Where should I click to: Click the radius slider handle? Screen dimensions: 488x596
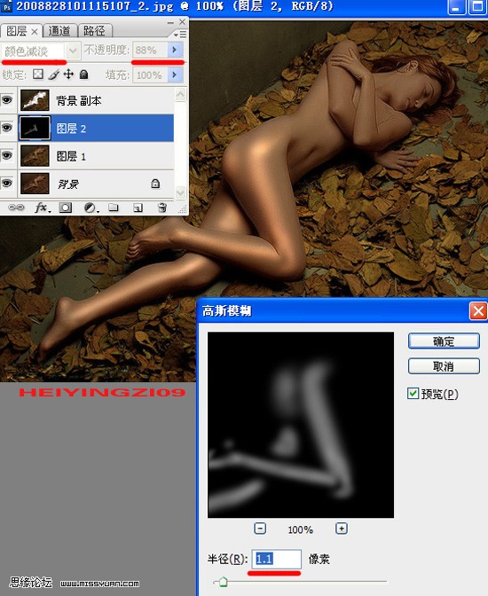coord(223,582)
